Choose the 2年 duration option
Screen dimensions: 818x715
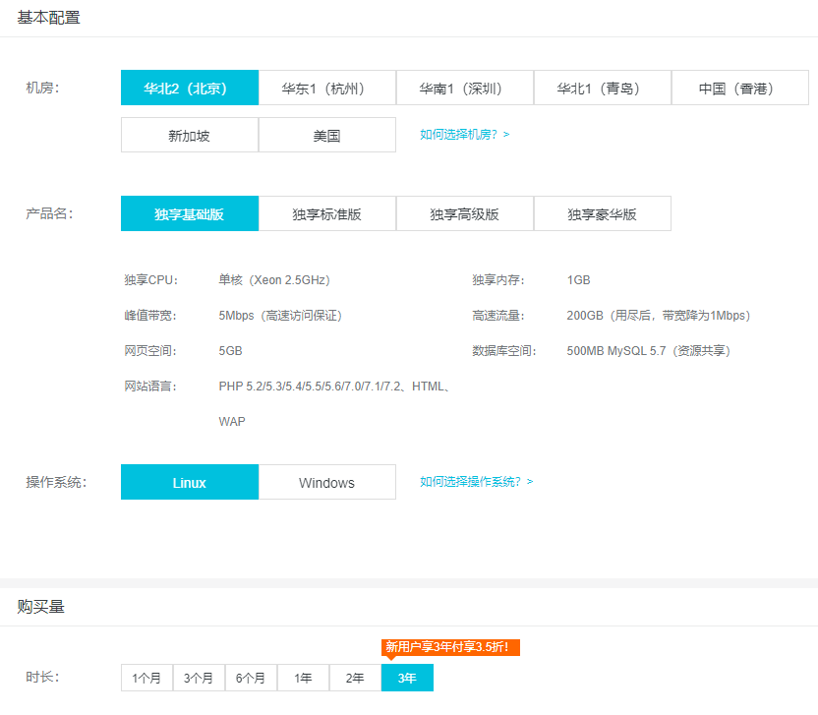[354, 678]
